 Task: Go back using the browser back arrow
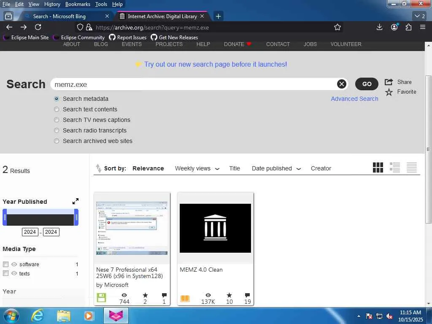(x=9, y=27)
